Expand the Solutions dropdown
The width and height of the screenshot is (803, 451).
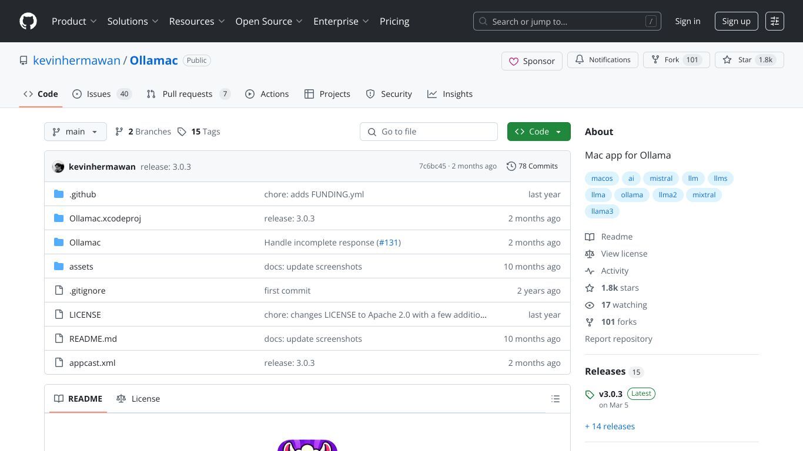[x=133, y=21]
